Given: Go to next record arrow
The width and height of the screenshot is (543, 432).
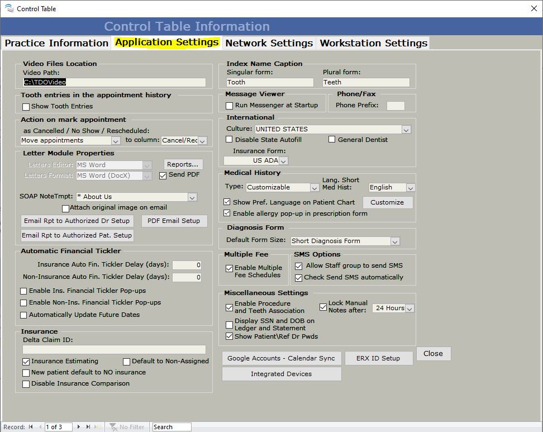Looking at the screenshot, I should pos(79,427).
